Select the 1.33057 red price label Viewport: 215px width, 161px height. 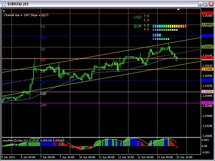(207, 58)
